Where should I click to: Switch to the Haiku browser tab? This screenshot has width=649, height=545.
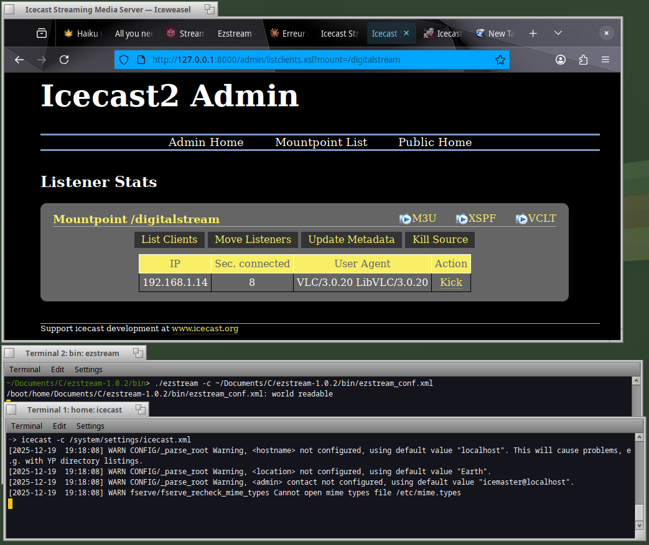(85, 34)
